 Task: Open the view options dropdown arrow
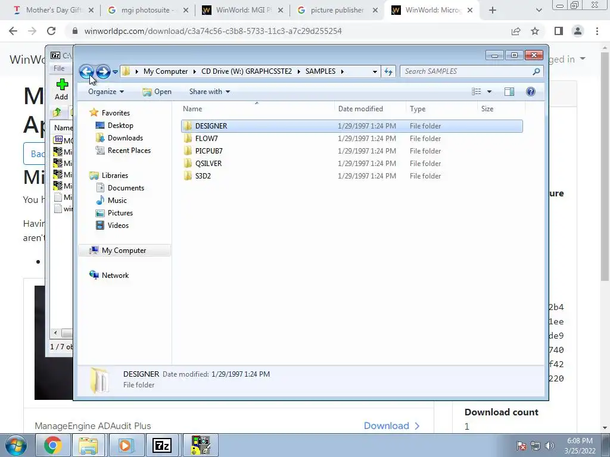[x=490, y=92]
